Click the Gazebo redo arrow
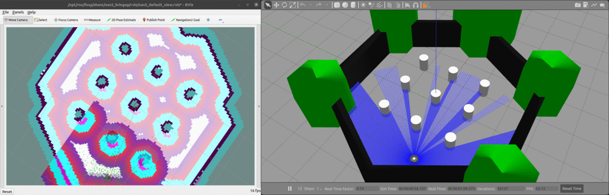This screenshot has height=195, width=609. 319,5
